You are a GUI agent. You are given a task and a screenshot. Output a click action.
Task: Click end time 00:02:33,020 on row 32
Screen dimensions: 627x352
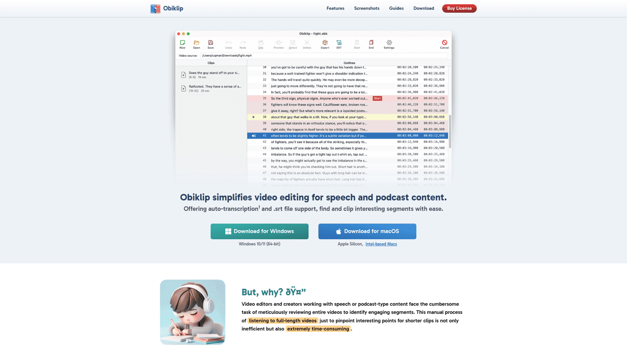click(434, 80)
